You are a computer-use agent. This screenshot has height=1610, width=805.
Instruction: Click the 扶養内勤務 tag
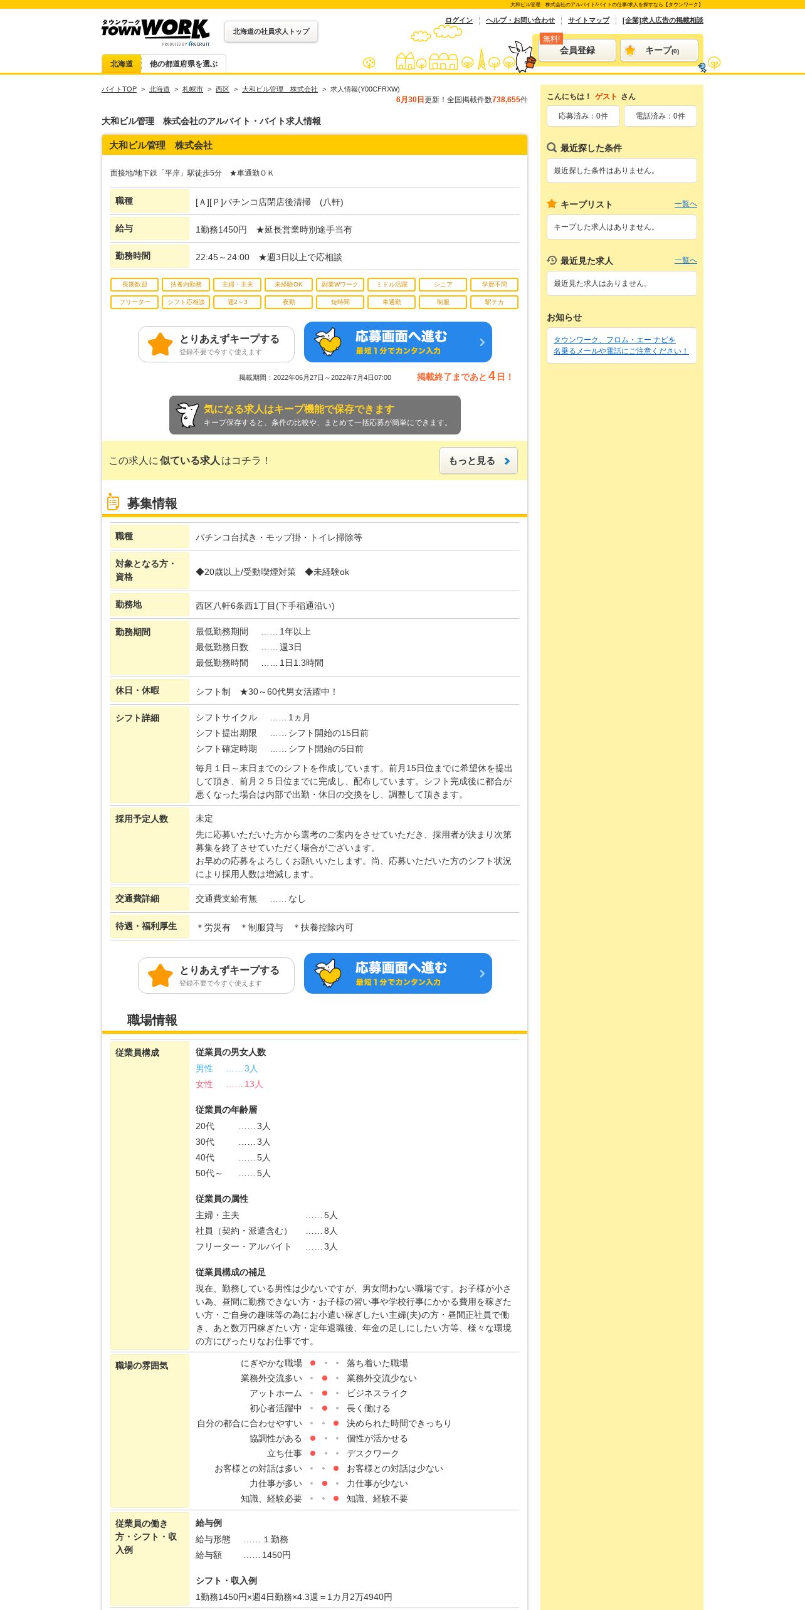coord(186,285)
